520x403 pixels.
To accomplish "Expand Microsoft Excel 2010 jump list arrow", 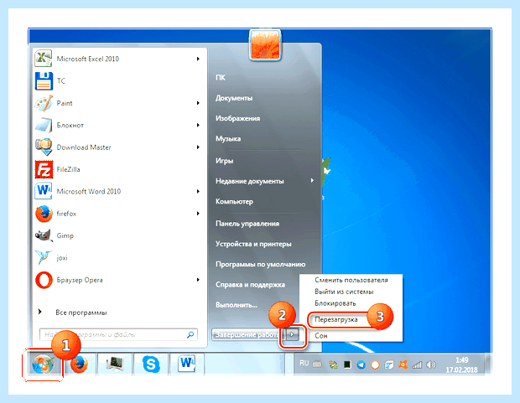I will pyautogui.click(x=198, y=59).
